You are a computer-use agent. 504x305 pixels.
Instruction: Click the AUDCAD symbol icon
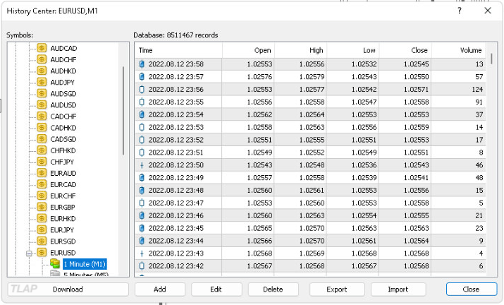pos(42,48)
